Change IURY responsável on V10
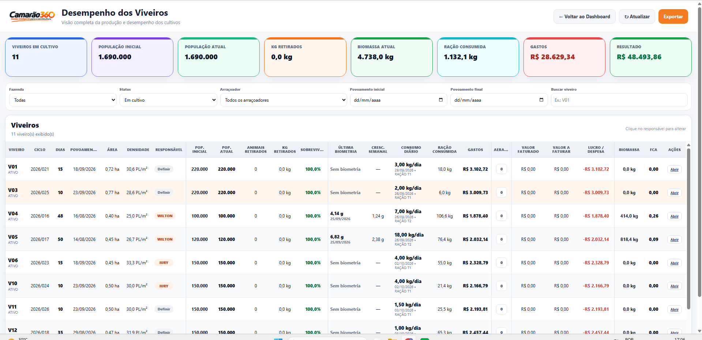The width and height of the screenshot is (702, 340). click(x=164, y=286)
